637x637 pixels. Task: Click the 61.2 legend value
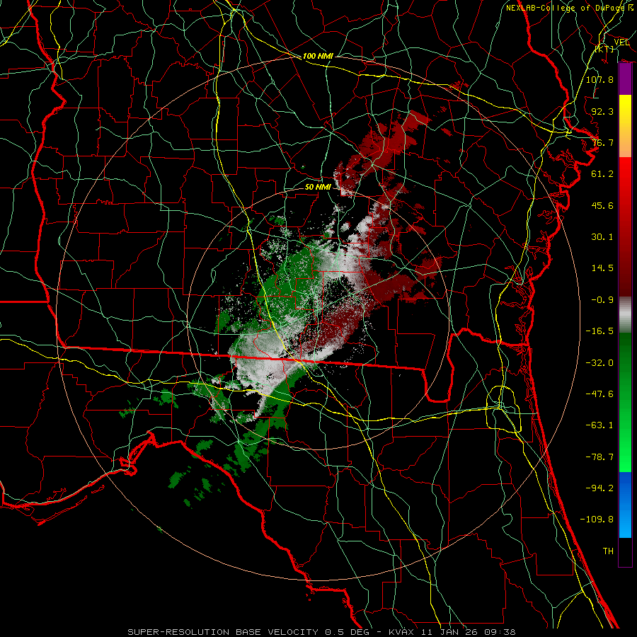(602, 174)
